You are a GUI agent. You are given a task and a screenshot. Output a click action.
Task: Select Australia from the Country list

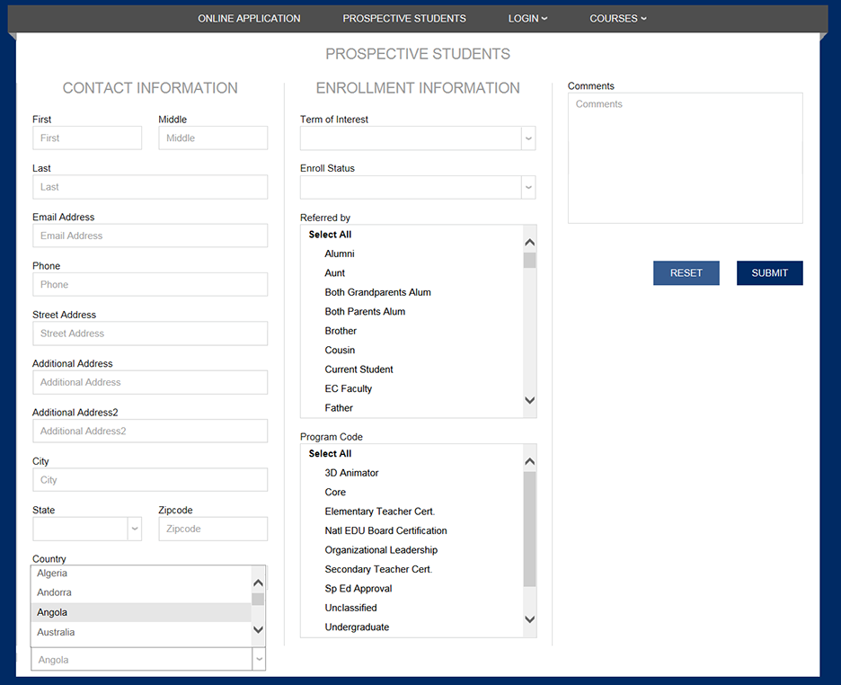pyautogui.click(x=56, y=632)
